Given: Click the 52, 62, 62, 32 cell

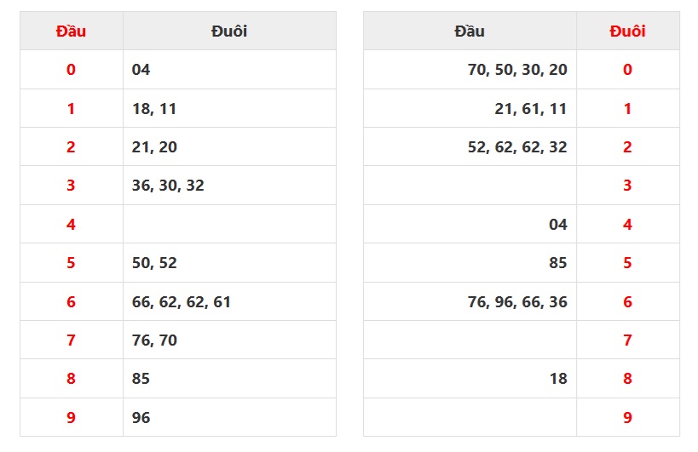Looking at the screenshot, I should (x=517, y=147).
